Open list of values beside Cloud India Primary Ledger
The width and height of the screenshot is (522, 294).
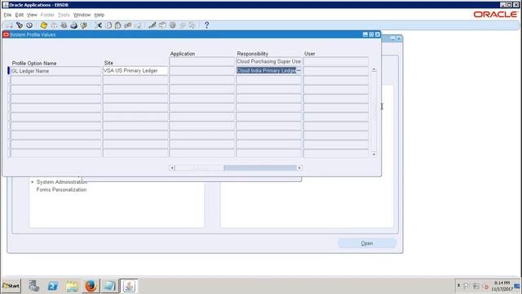[299, 71]
